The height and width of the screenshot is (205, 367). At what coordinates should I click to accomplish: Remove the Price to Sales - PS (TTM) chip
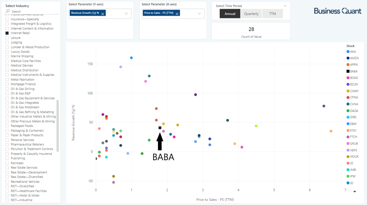click(x=177, y=13)
